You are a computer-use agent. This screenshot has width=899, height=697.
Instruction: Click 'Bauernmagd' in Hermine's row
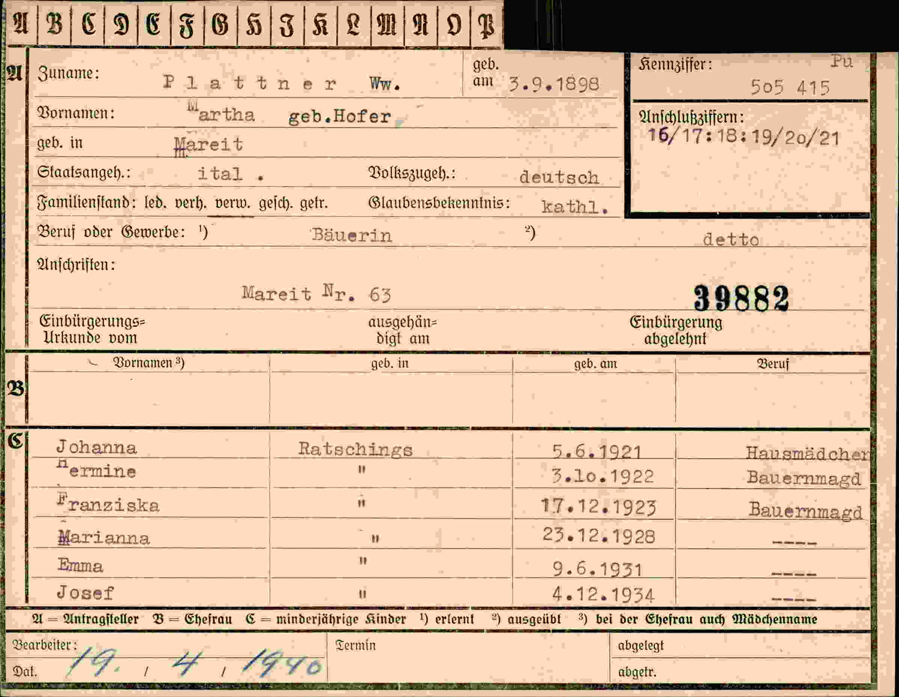[804, 478]
